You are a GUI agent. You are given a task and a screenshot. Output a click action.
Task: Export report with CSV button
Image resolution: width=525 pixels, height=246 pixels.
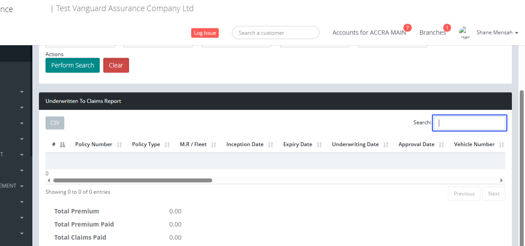[55, 123]
